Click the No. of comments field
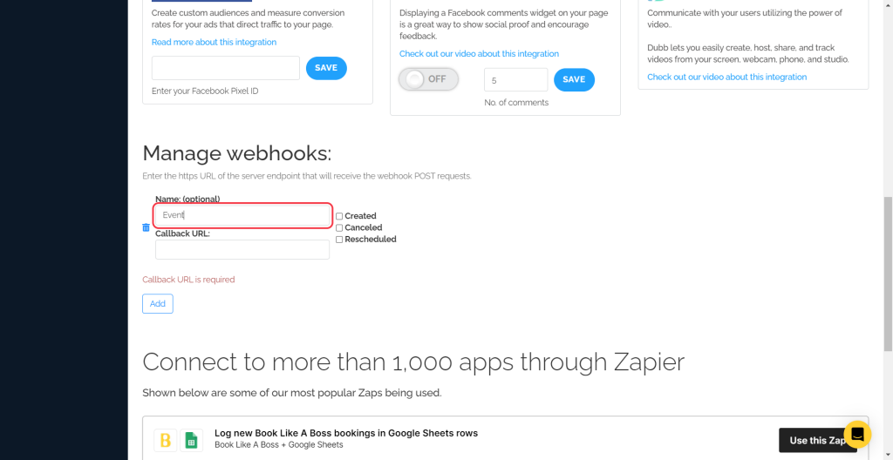Screen dimensions: 893x460 (515, 79)
